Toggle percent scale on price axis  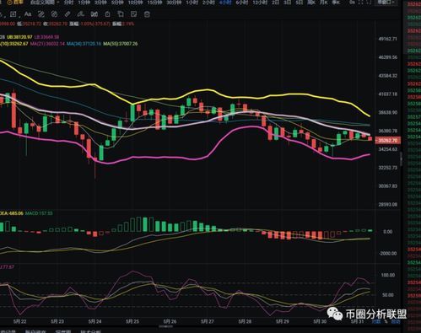(386, 321)
